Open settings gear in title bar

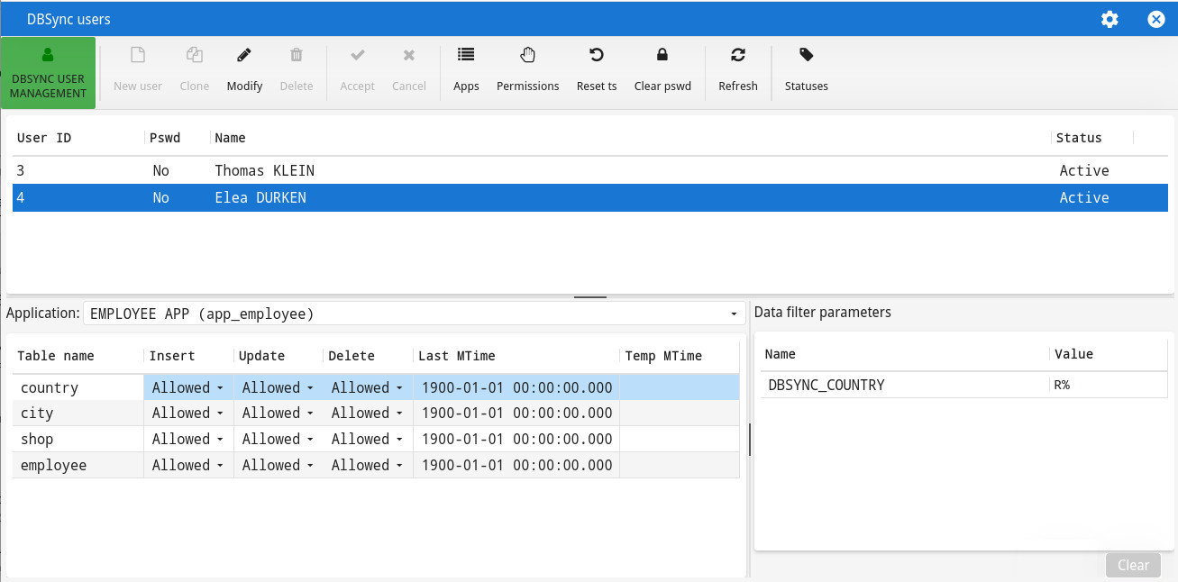click(1110, 19)
